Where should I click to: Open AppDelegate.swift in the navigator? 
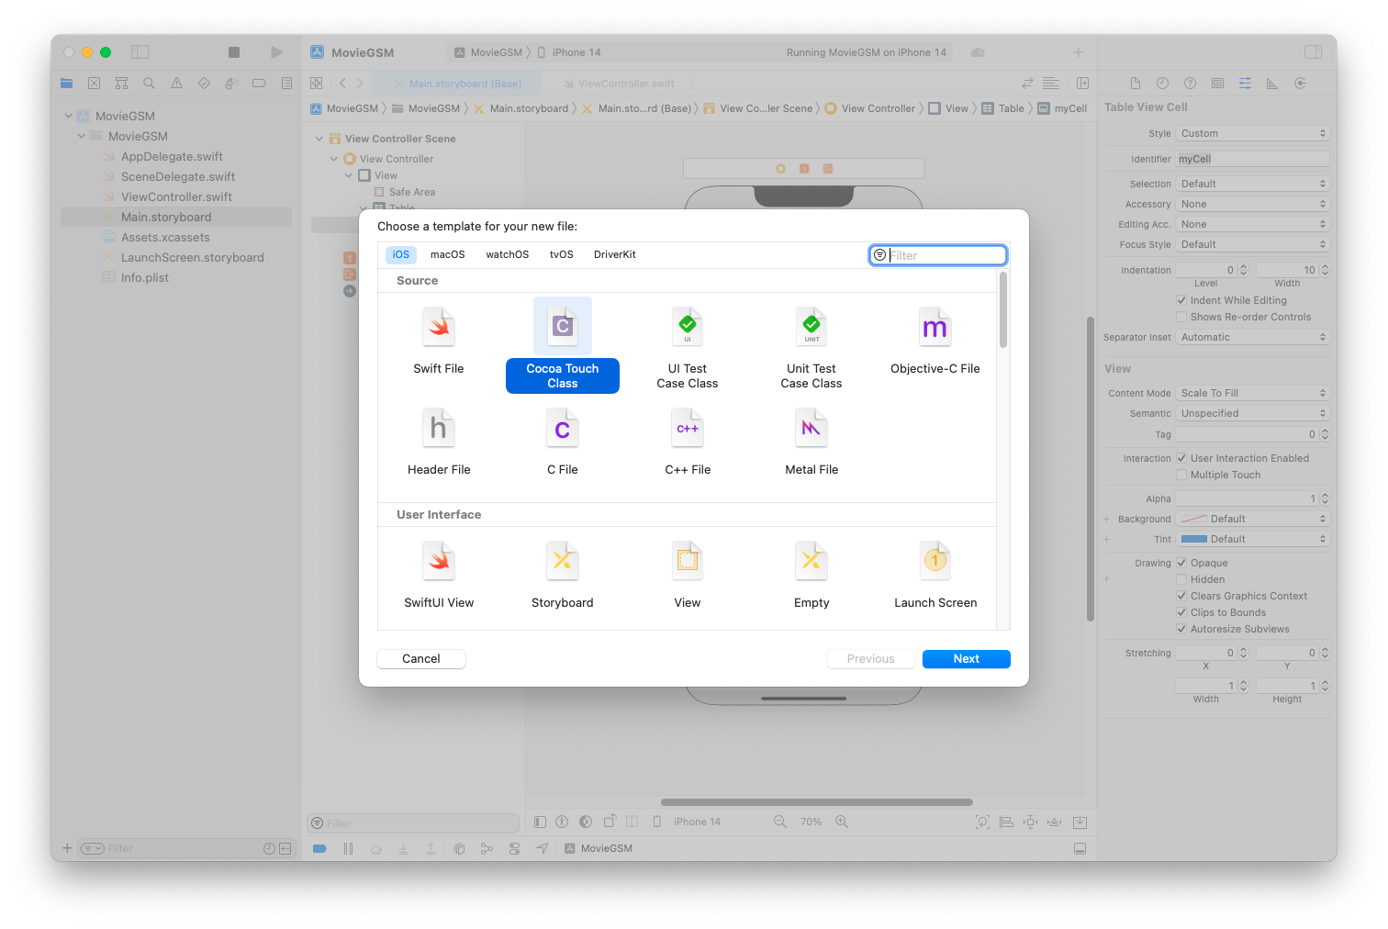[x=172, y=156]
